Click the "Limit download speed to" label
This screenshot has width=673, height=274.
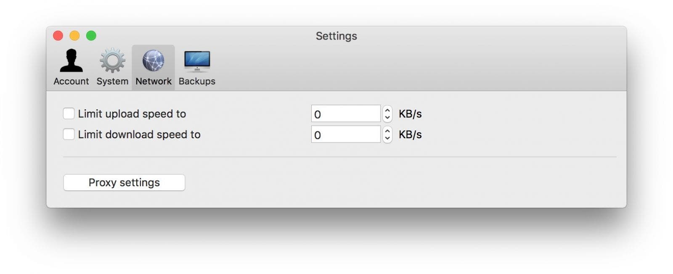click(139, 134)
